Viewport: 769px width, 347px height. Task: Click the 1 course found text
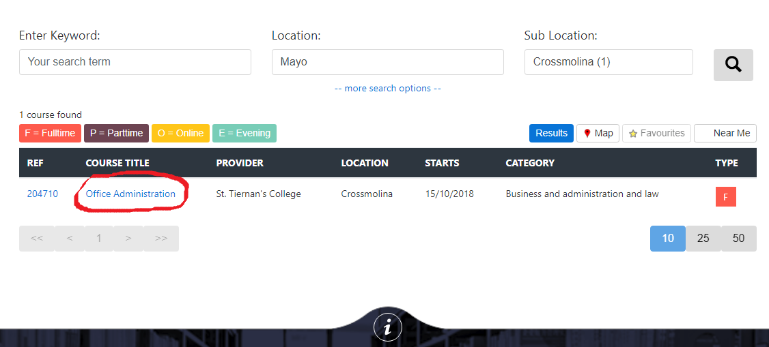click(x=51, y=115)
